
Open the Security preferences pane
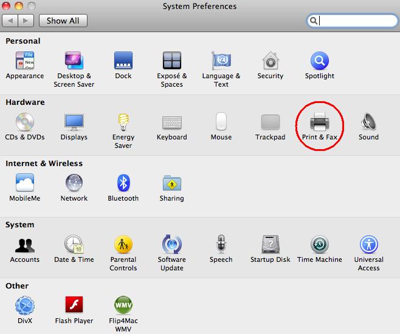(271, 61)
